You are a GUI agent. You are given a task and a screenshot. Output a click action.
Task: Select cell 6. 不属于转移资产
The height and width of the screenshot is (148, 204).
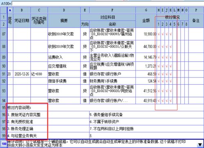(146, 122)
